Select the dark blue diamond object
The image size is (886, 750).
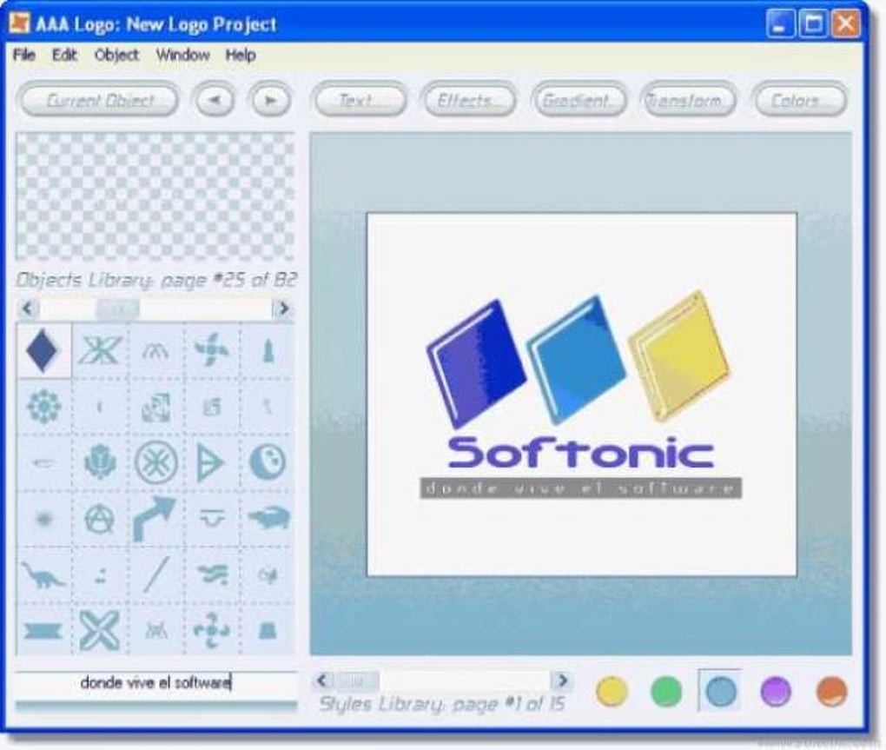click(x=43, y=350)
